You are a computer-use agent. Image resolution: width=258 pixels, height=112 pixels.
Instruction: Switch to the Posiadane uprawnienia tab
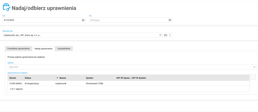18,49
